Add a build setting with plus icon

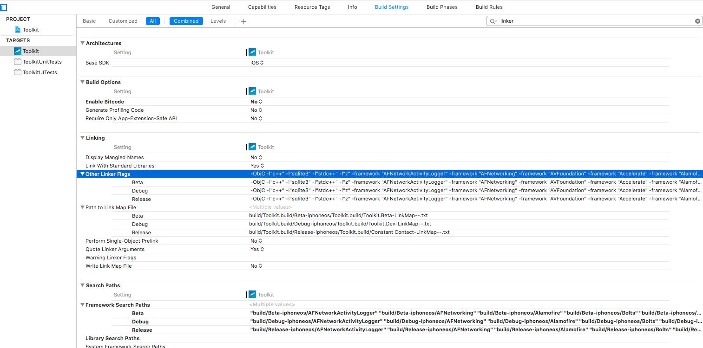(x=243, y=21)
